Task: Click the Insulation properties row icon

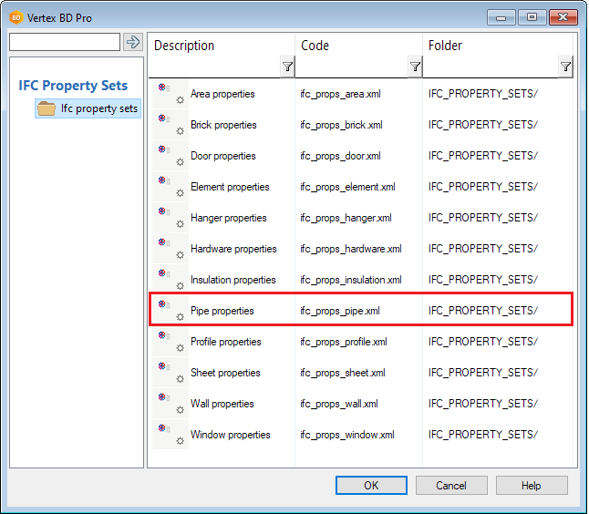Action: coord(170,280)
